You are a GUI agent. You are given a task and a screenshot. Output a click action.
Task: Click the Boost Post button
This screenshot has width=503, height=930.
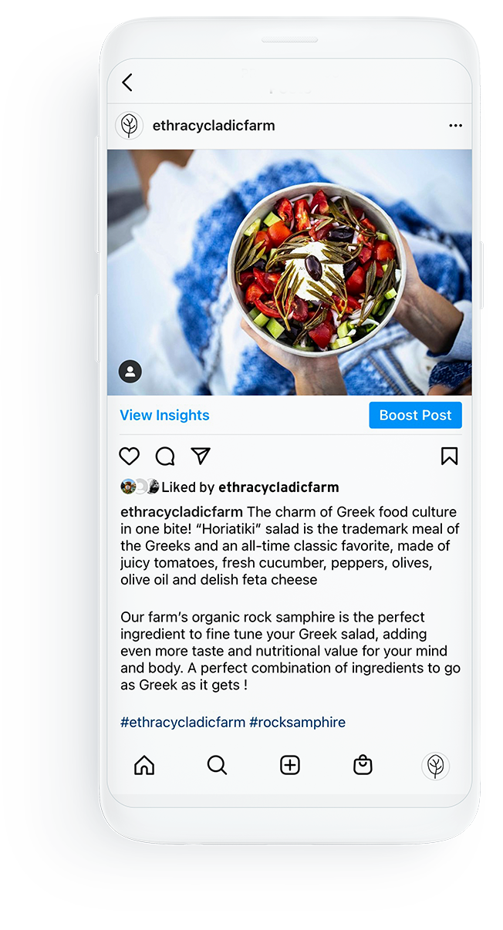coord(415,415)
